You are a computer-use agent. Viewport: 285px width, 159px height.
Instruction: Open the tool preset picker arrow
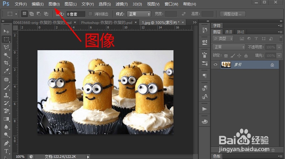[x=16, y=14]
